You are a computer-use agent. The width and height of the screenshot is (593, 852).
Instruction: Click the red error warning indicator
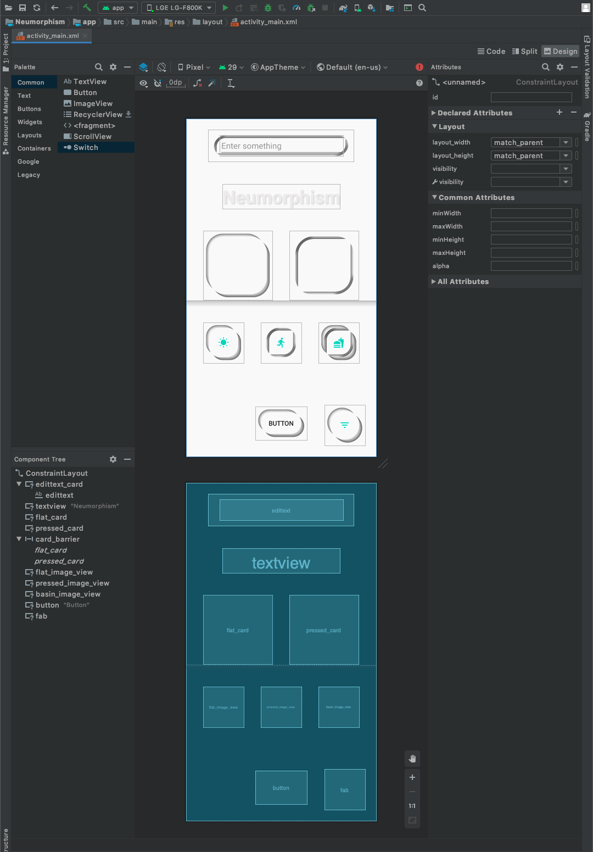tap(419, 67)
